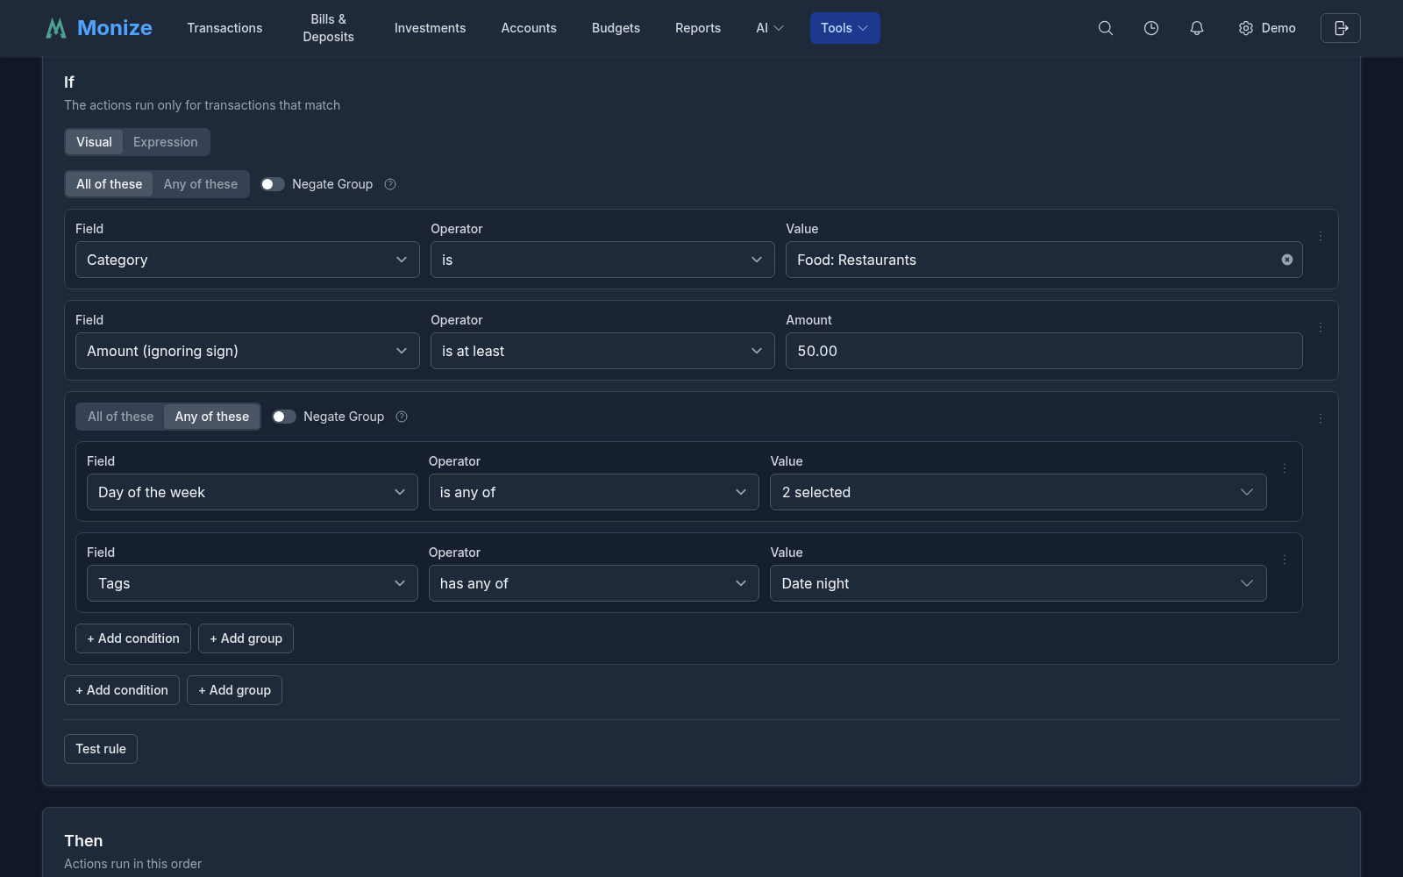The height and width of the screenshot is (877, 1403).
Task: Open the Day of the week row options
Action: (1285, 468)
